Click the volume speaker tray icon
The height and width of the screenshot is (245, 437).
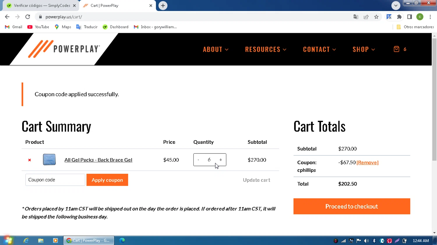point(366,241)
